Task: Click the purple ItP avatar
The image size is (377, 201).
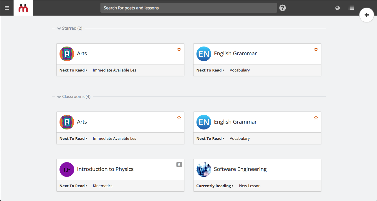Action: coord(67,170)
